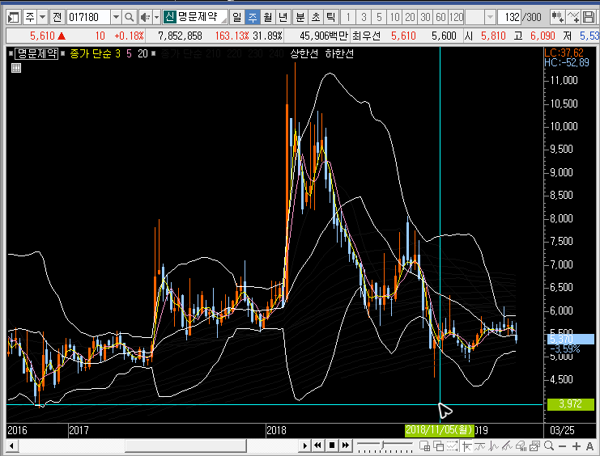
Task: Click the dotted range chart icon
Action: [453, 446]
